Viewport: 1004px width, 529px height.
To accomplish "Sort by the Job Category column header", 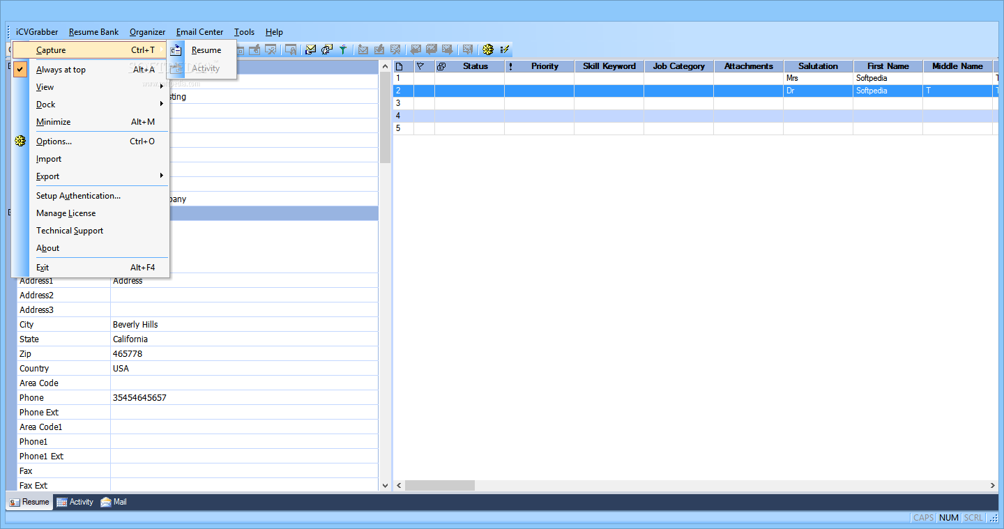I will tap(679, 66).
